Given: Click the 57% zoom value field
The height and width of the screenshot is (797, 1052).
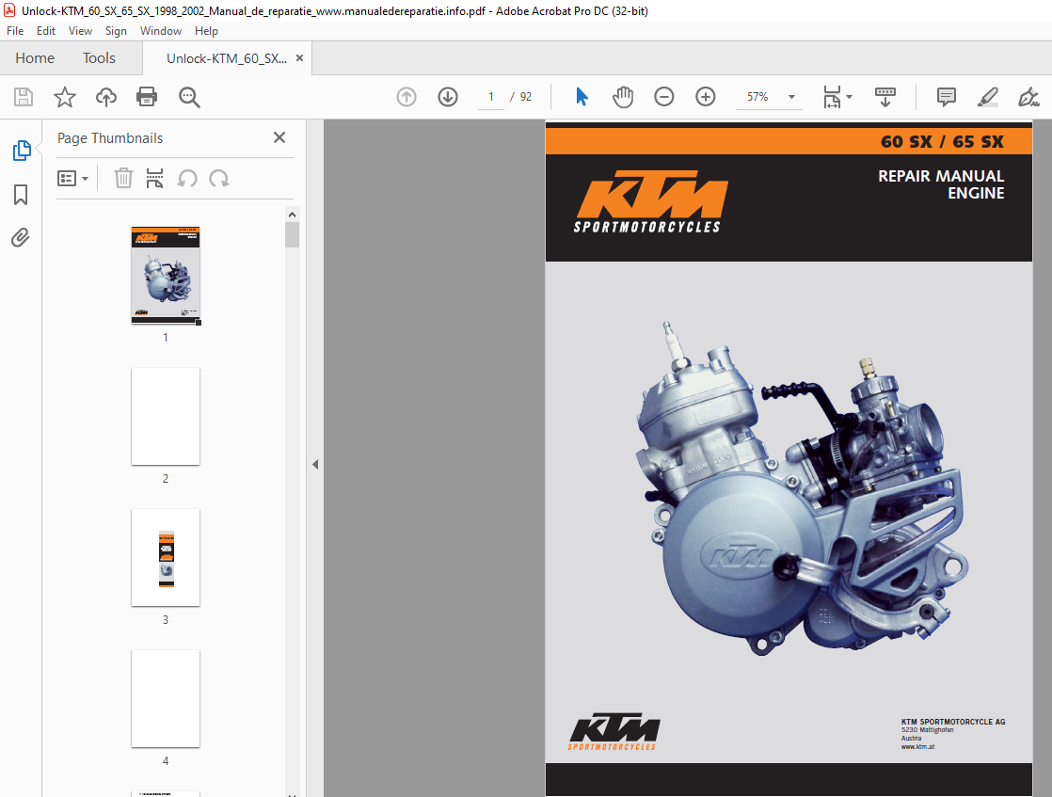Looking at the screenshot, I should [x=757, y=97].
